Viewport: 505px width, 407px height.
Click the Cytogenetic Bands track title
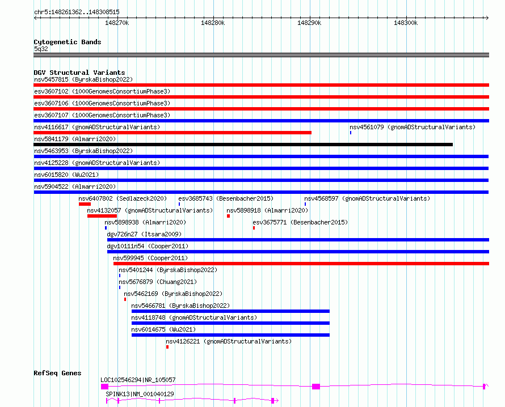coord(68,42)
